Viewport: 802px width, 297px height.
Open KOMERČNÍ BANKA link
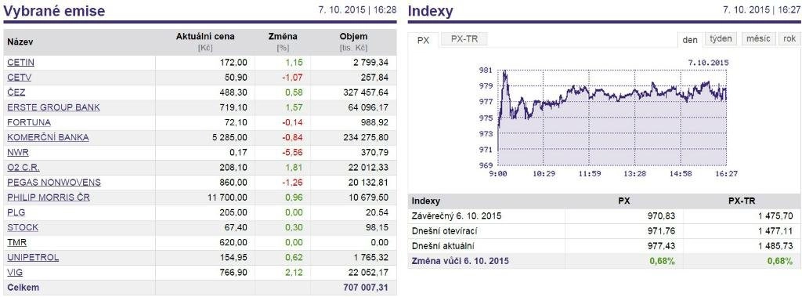pos(48,137)
